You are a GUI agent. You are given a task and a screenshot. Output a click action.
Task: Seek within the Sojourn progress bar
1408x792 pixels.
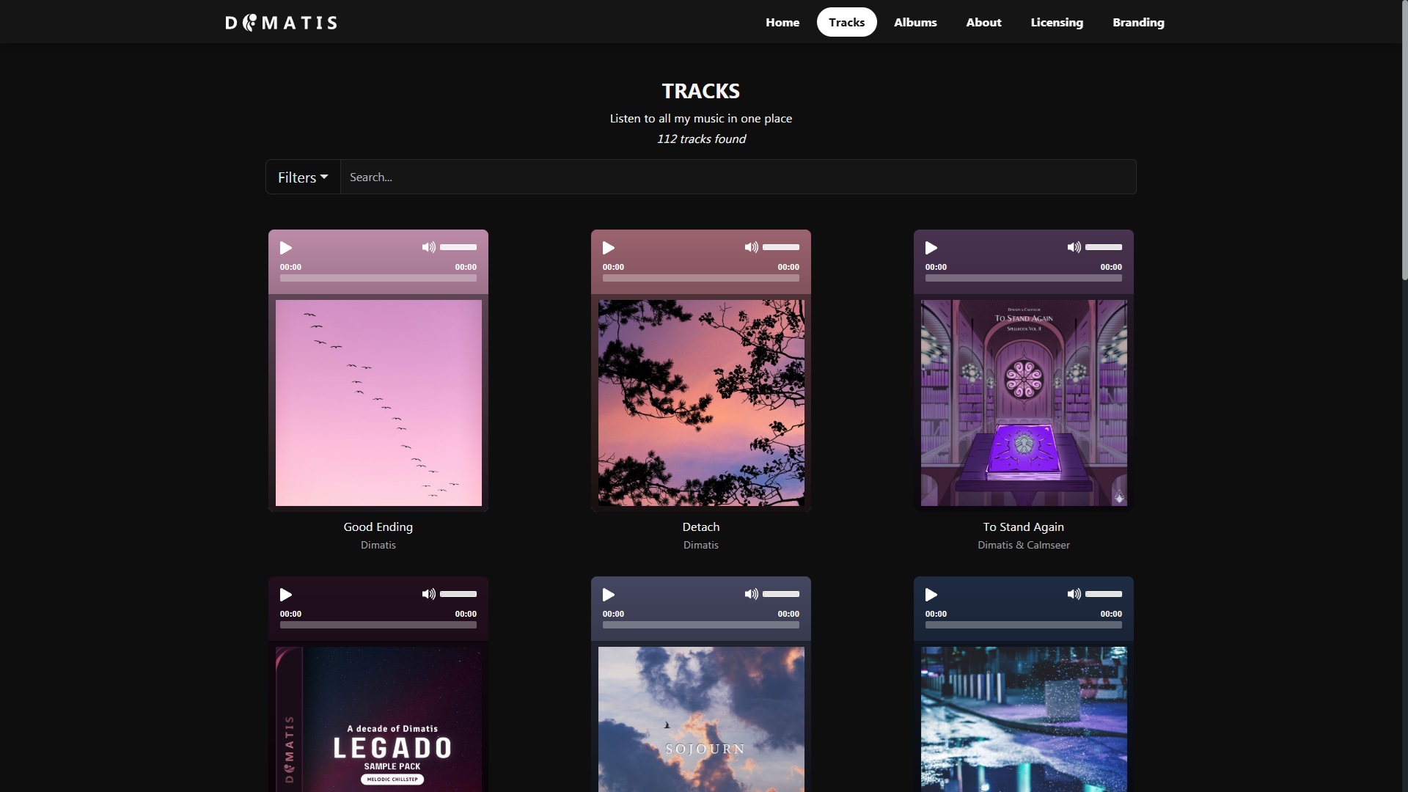tap(701, 625)
